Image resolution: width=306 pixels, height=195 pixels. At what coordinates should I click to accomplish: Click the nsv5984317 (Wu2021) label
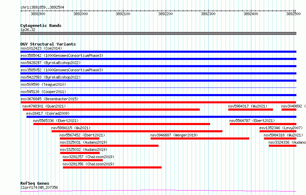(248, 106)
